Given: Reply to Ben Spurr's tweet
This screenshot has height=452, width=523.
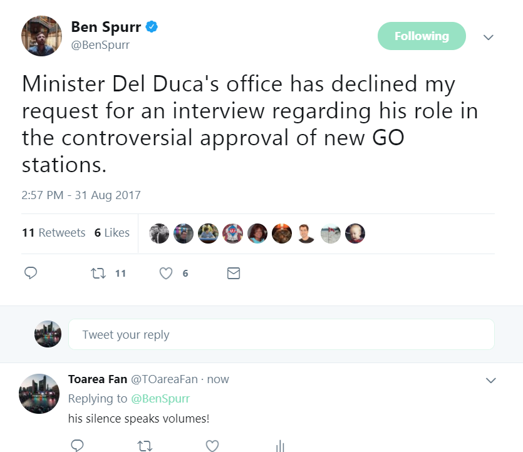Looking at the screenshot, I should 31,273.
